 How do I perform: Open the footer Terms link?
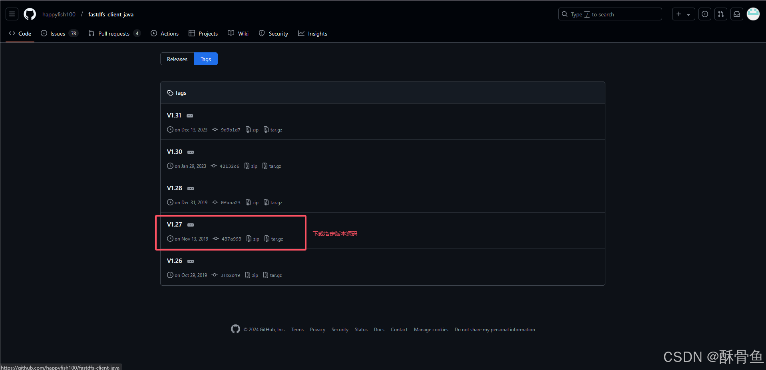297,330
